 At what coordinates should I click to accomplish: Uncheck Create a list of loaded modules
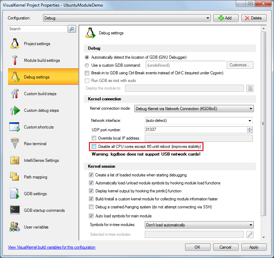coord(91,175)
